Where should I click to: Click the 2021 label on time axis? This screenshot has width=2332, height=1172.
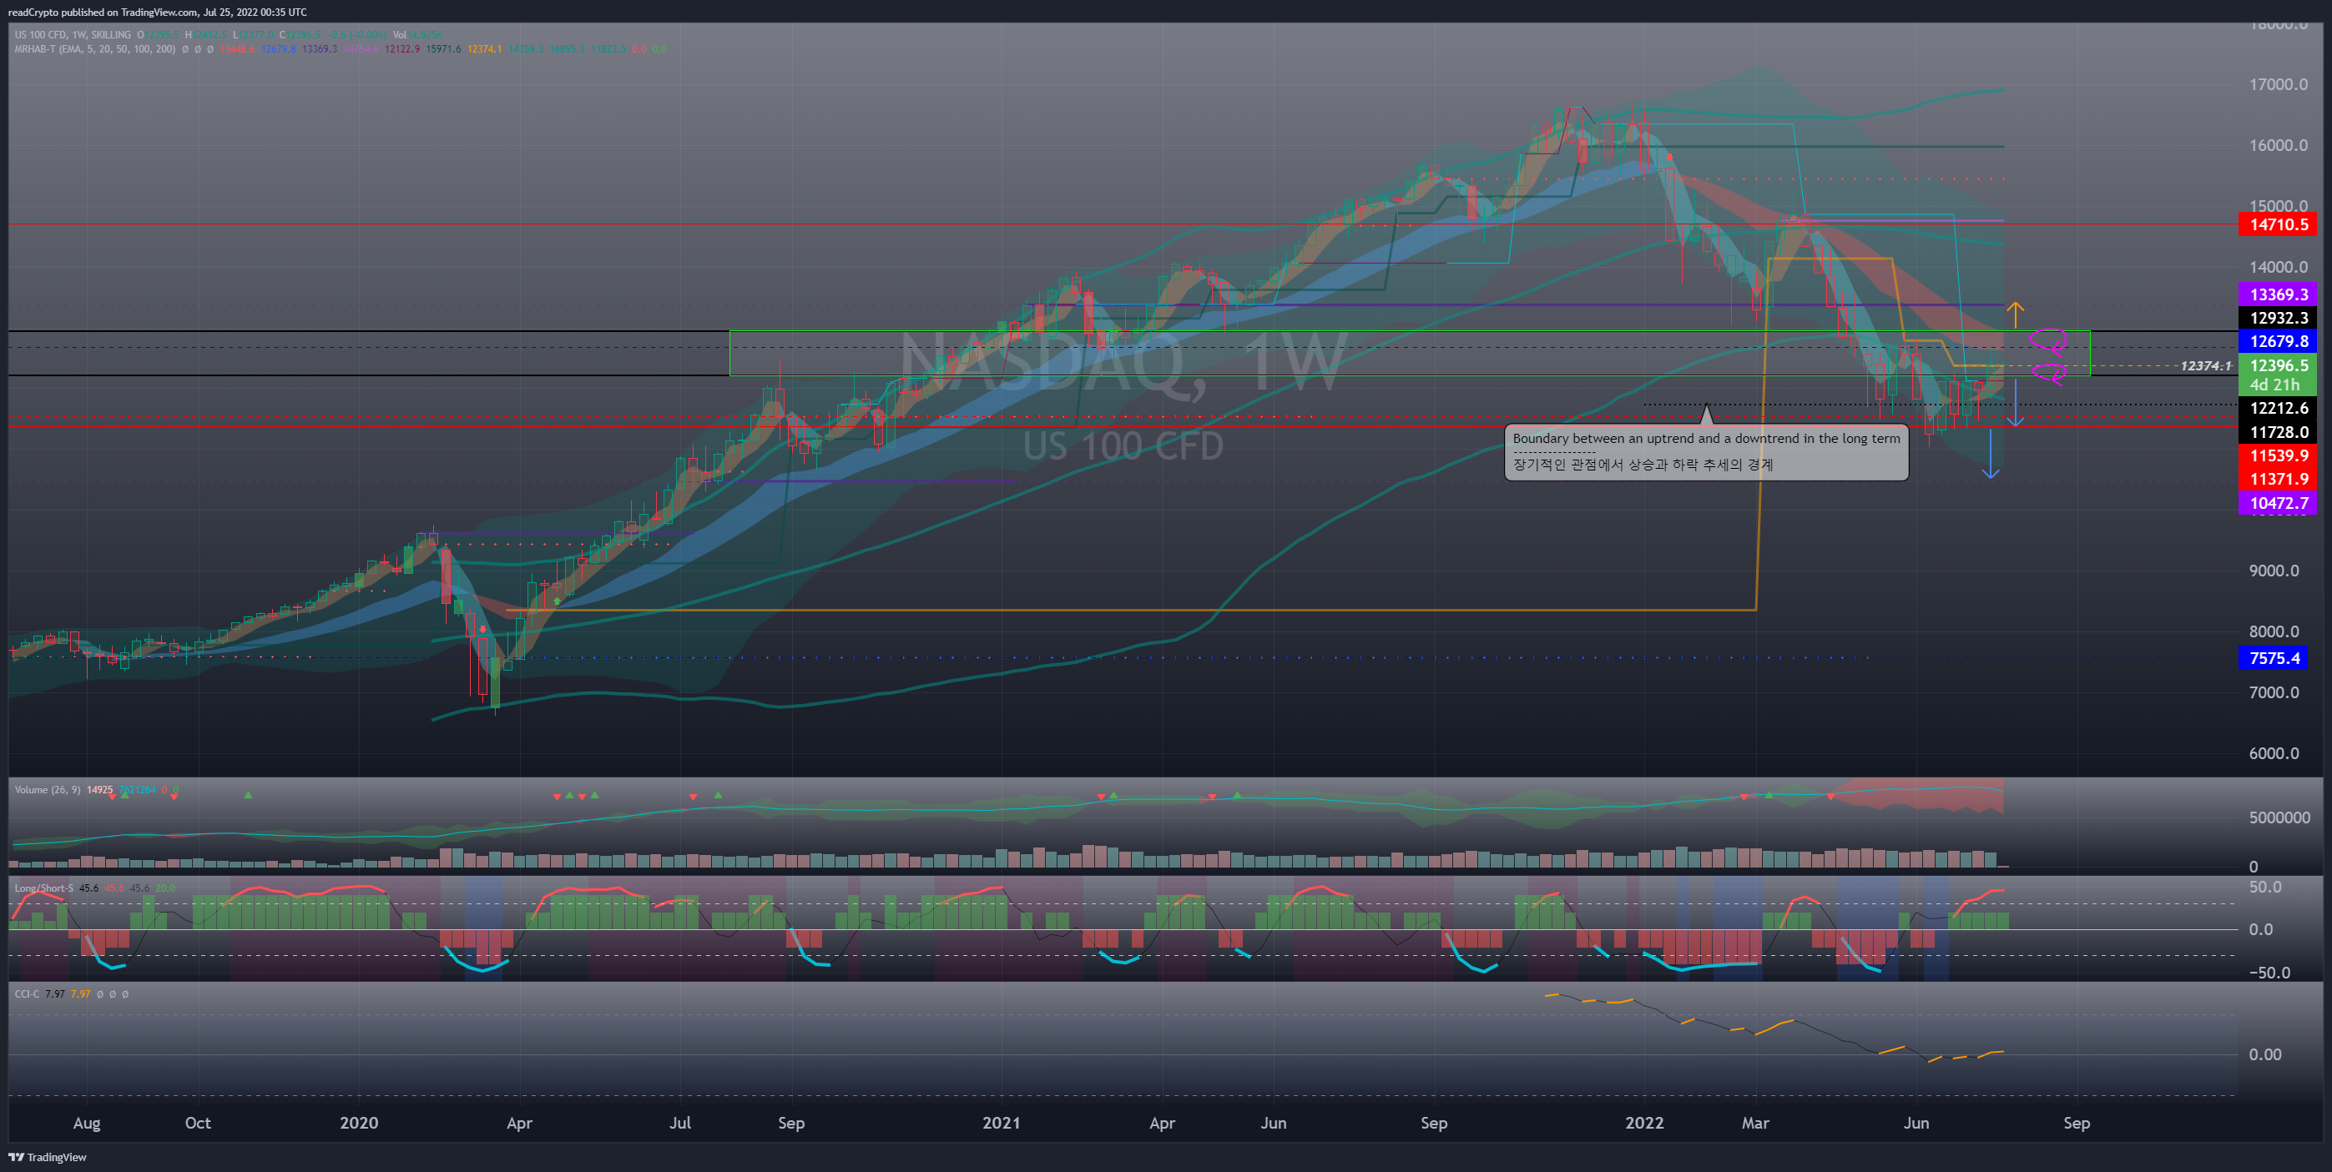point(1002,1122)
